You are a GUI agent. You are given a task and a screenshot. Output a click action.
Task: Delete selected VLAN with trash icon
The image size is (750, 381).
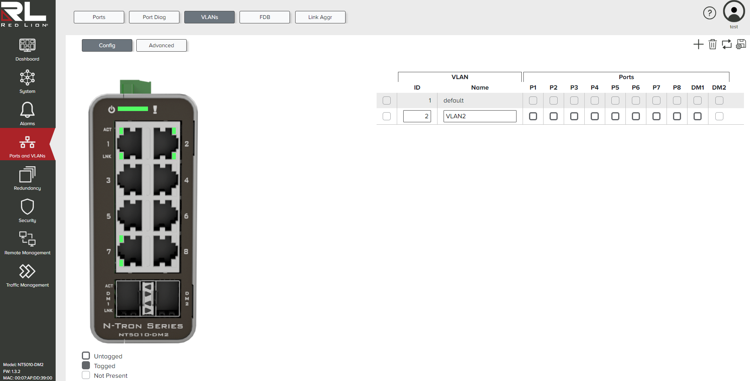712,44
